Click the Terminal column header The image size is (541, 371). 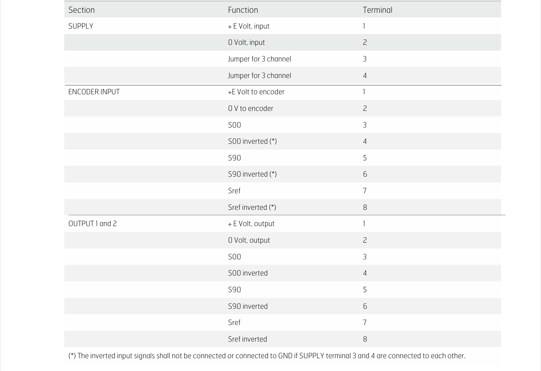pos(377,10)
